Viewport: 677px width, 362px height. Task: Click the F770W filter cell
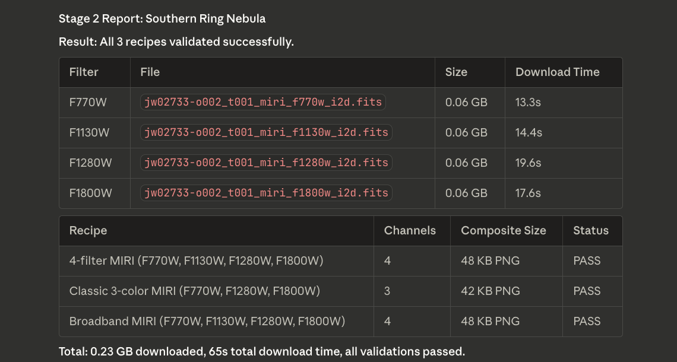pos(88,102)
